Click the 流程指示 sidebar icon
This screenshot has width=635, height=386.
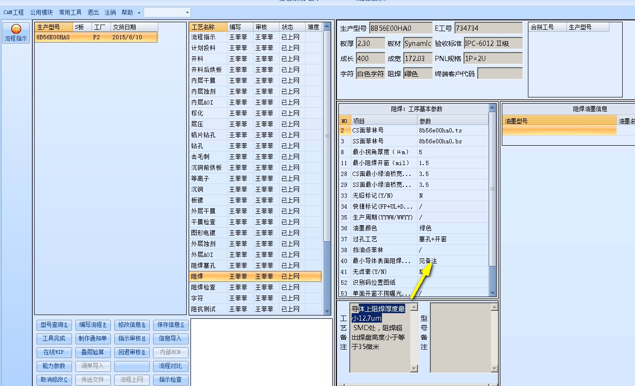[x=16, y=33]
